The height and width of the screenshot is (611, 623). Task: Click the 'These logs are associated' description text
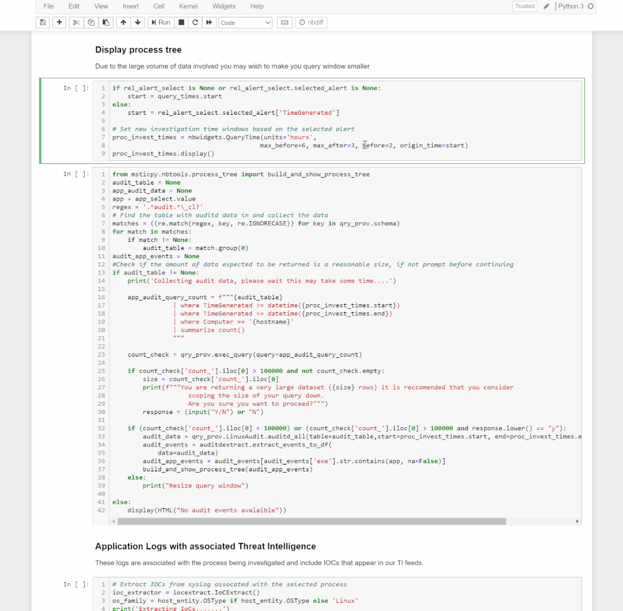pyautogui.click(x=259, y=563)
